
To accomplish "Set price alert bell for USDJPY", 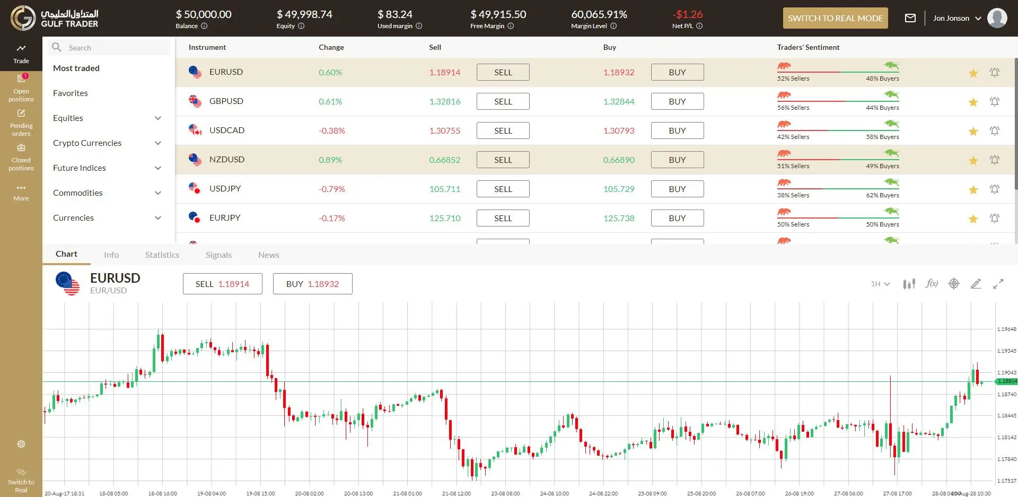I will (x=995, y=189).
